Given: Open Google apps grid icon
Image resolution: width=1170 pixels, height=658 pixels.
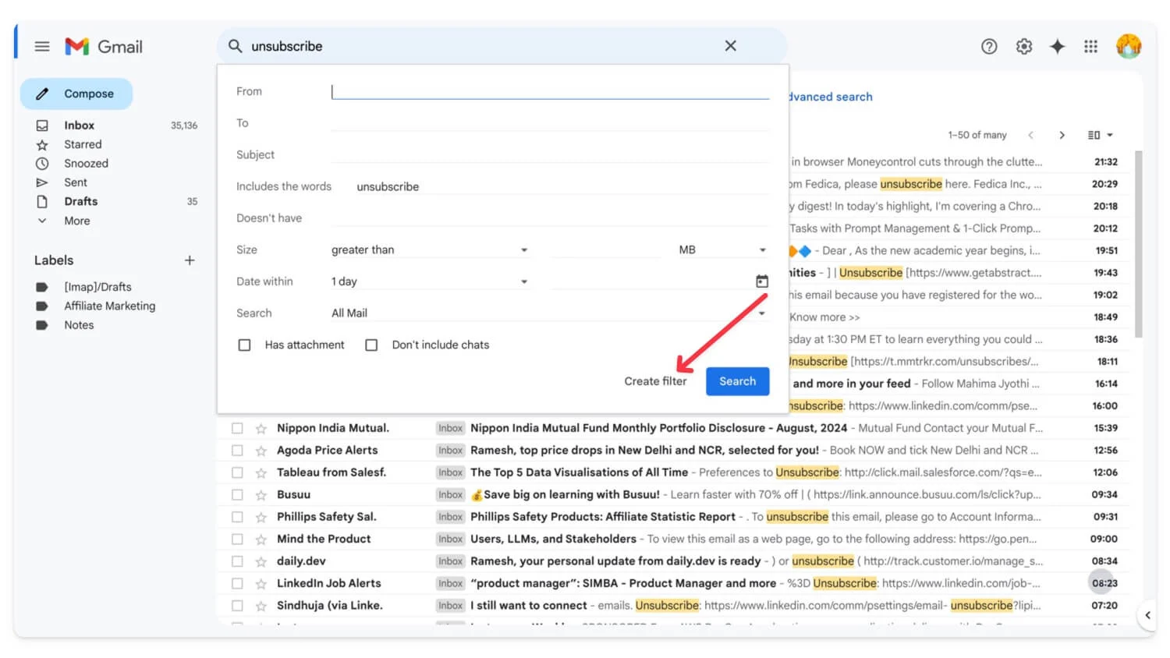Looking at the screenshot, I should [1091, 47].
